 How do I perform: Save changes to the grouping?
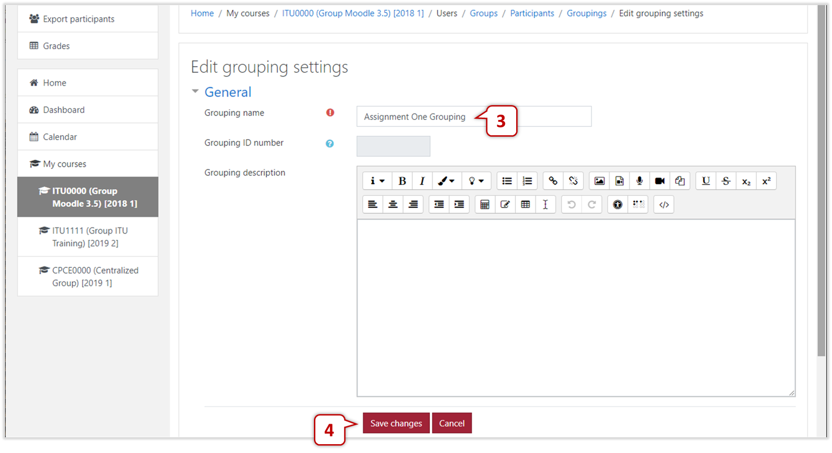click(396, 423)
